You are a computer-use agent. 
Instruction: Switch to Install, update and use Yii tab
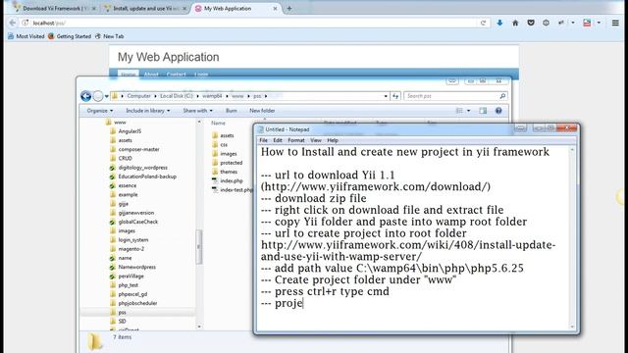tap(145, 9)
